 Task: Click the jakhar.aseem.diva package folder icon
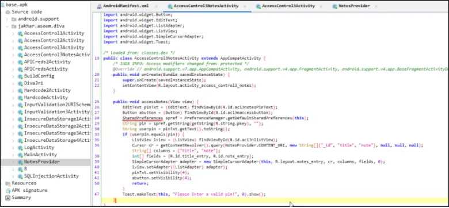tap(14, 26)
